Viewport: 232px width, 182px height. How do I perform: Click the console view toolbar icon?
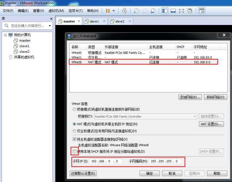(201, 11)
